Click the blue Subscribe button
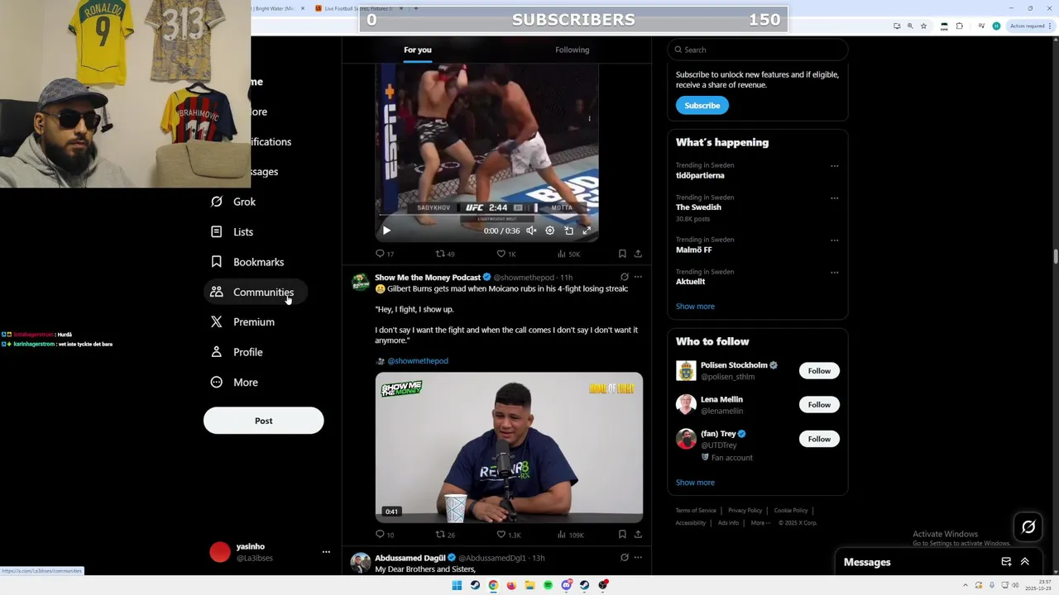Image resolution: width=1059 pixels, height=595 pixels. pyautogui.click(x=702, y=105)
